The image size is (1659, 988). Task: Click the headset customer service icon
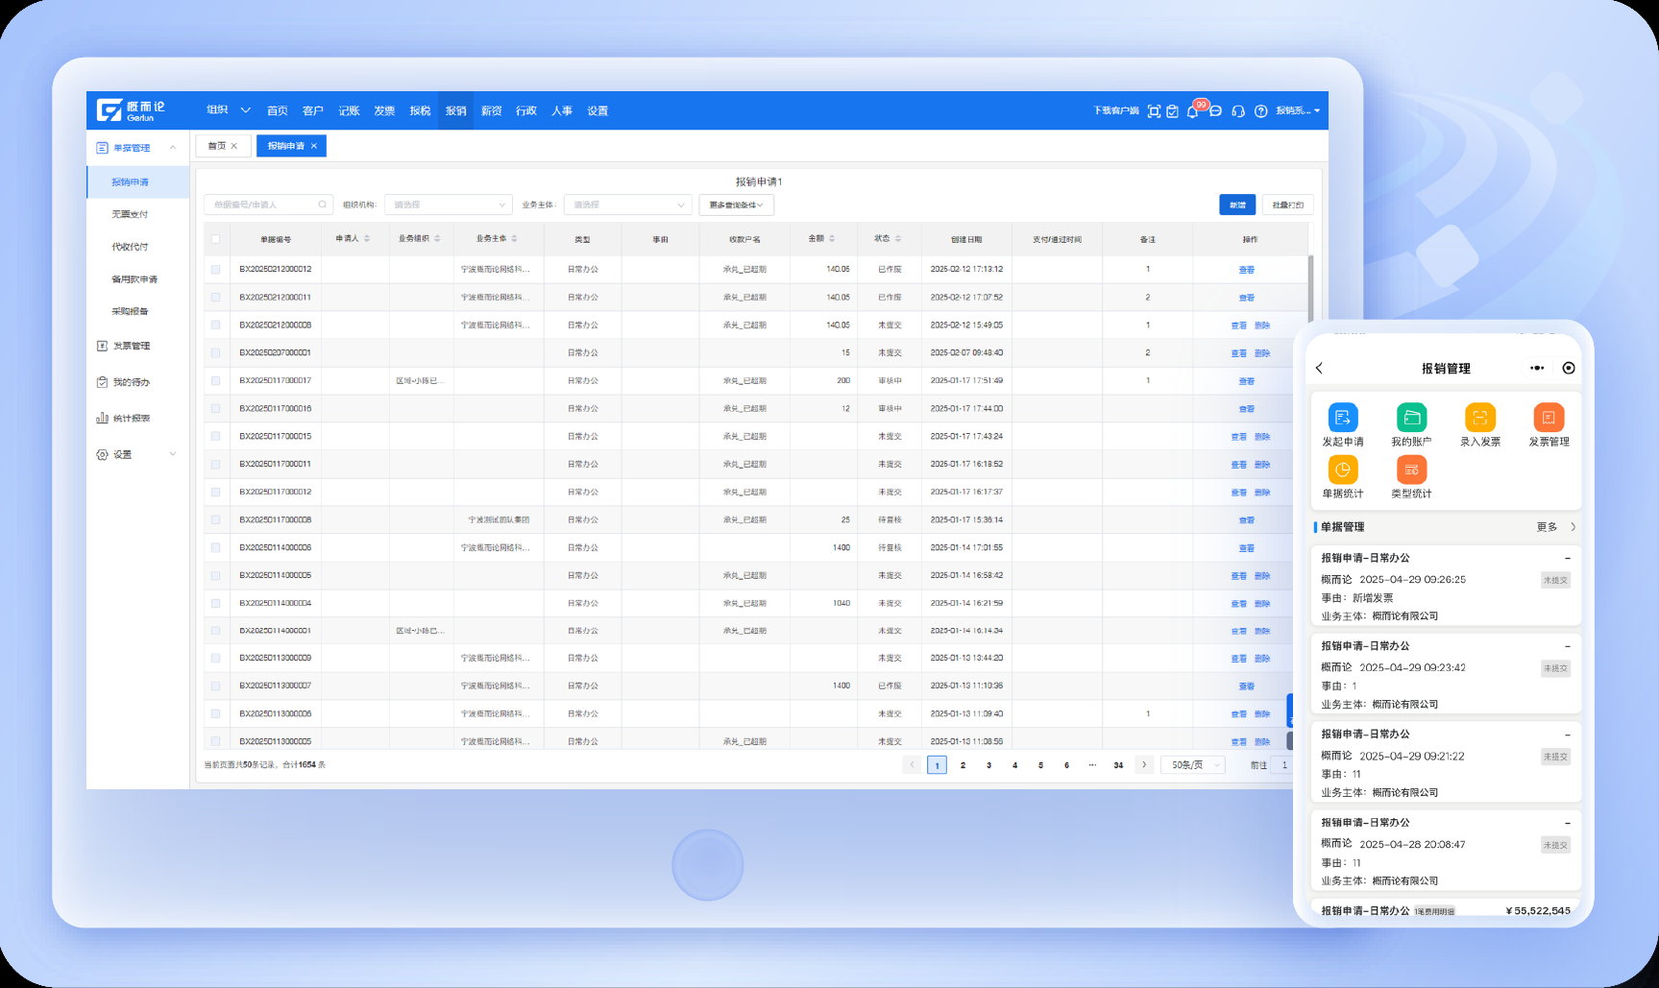click(1238, 111)
